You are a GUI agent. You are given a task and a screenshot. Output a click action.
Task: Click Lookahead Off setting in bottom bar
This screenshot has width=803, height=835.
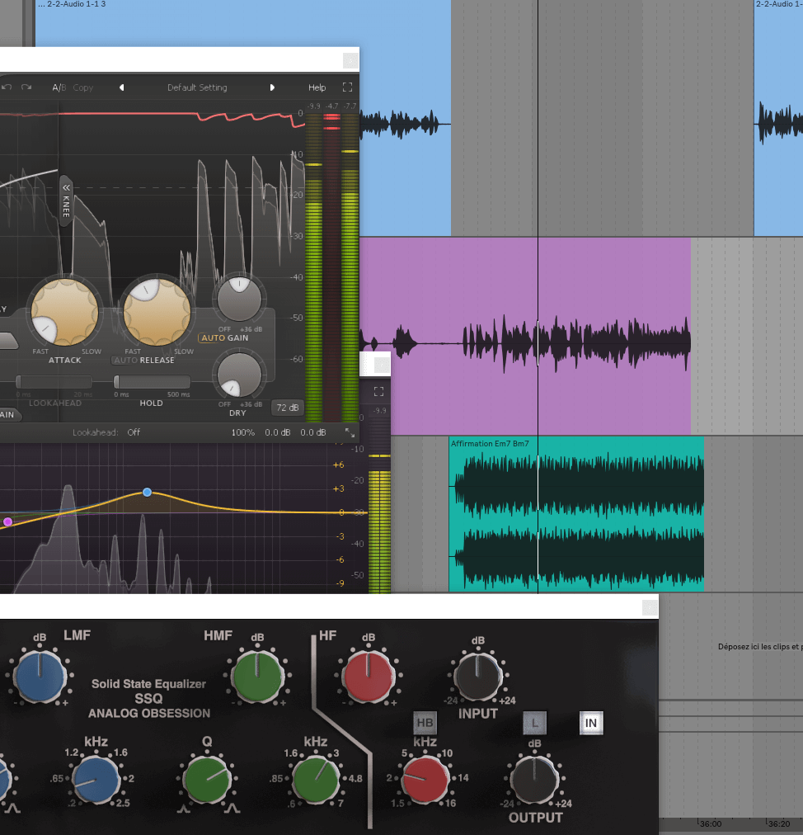[x=134, y=432]
